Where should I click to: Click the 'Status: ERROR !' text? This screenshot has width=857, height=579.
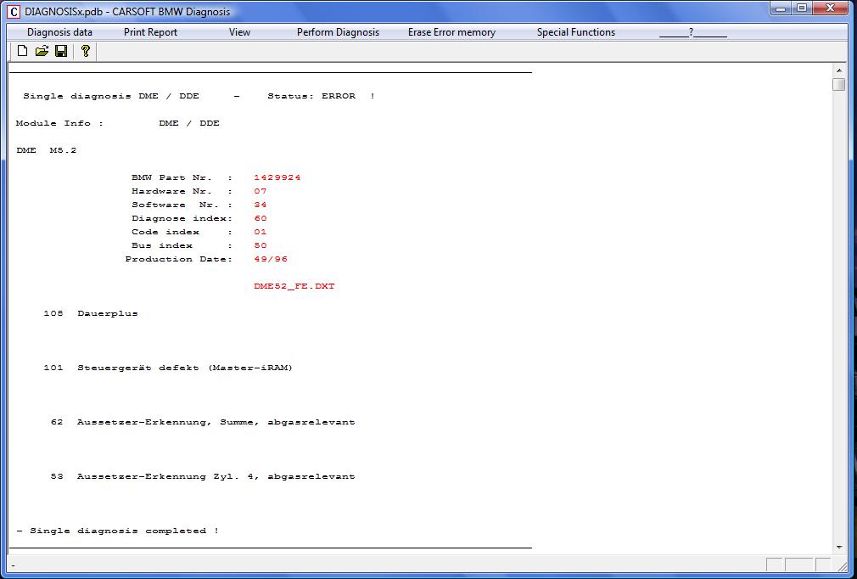(x=322, y=96)
